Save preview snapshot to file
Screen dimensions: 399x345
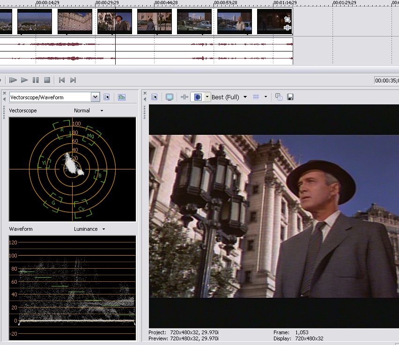coord(290,97)
